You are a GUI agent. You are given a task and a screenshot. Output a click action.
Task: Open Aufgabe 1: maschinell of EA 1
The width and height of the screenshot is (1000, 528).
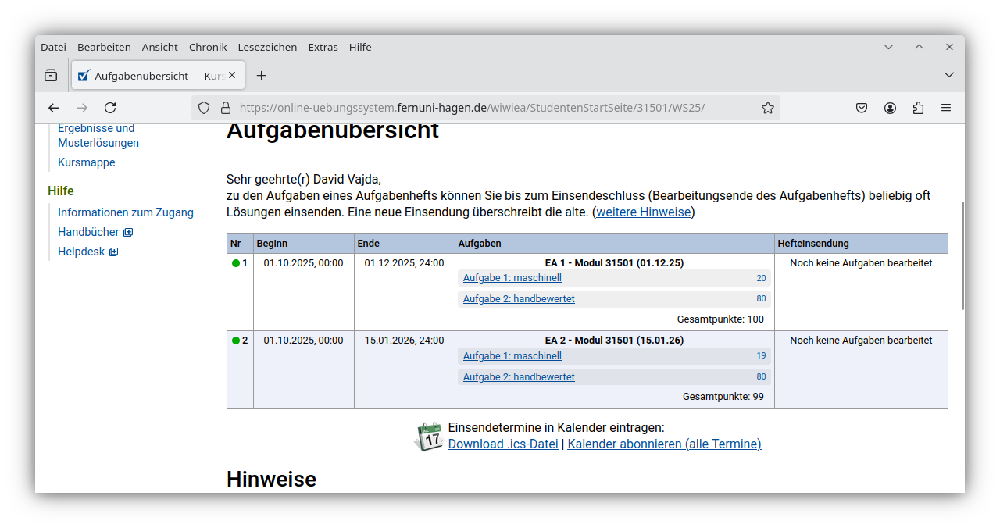click(512, 277)
